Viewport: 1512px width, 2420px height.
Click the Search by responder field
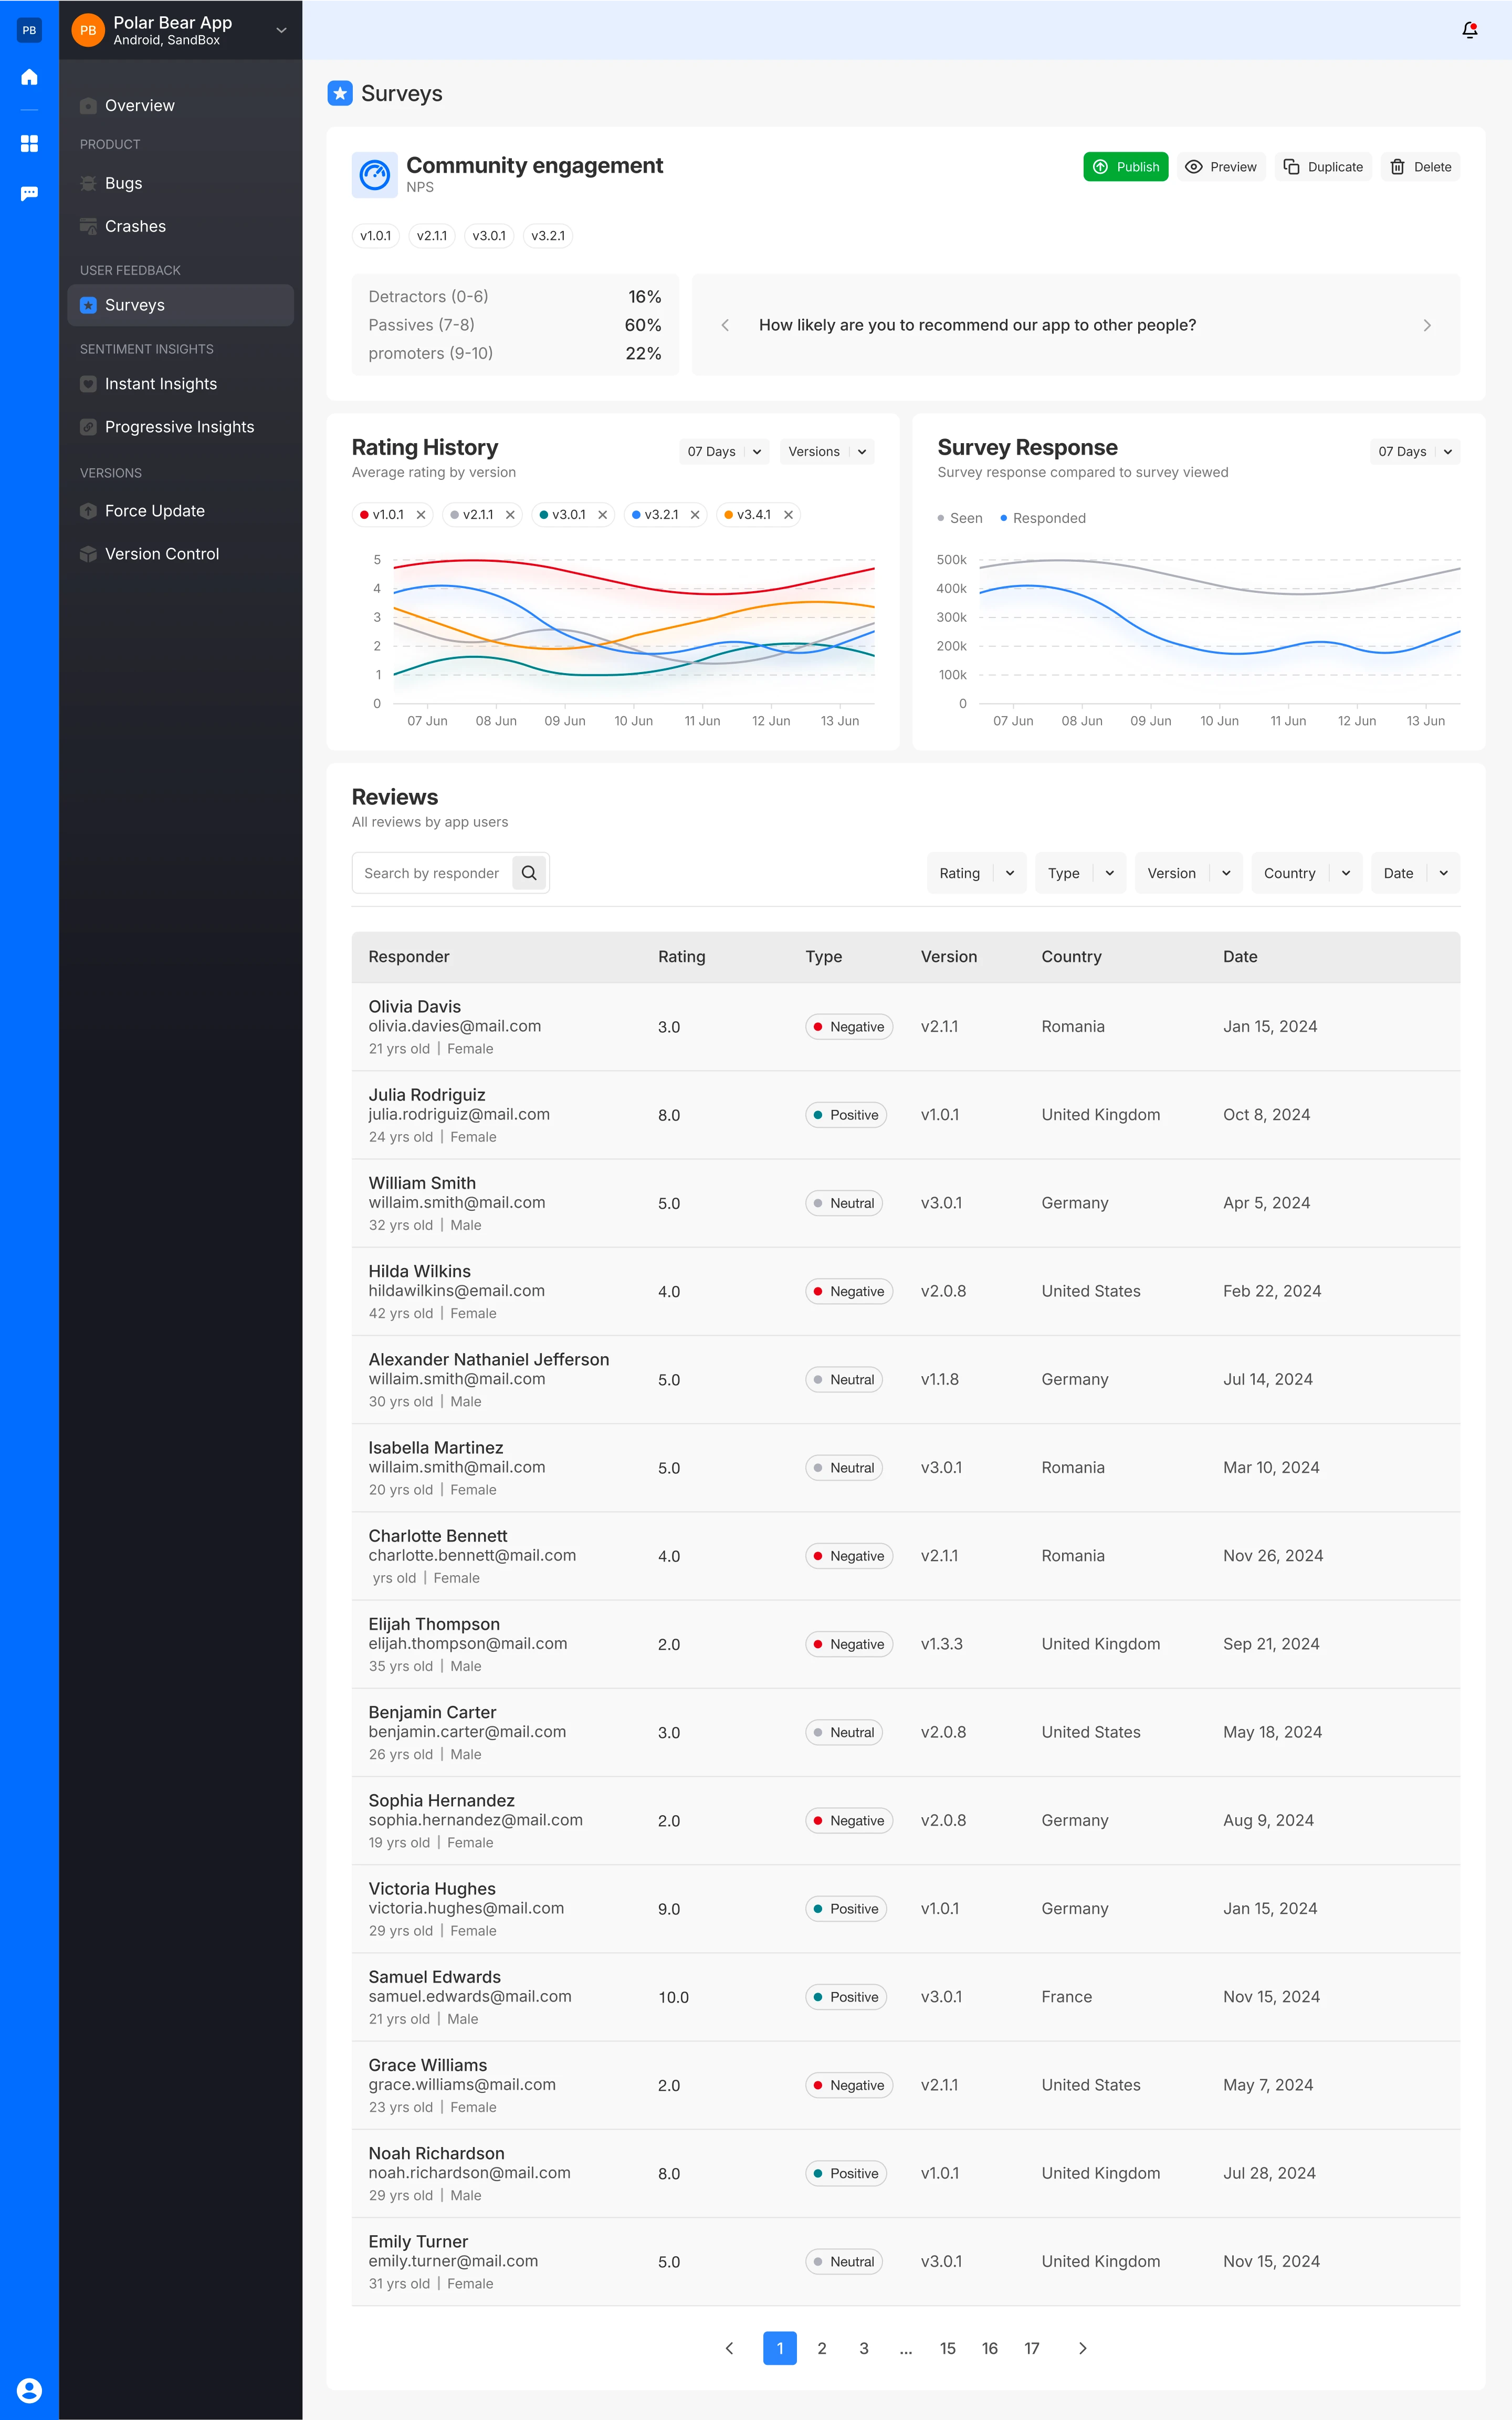pyautogui.click(x=432, y=873)
